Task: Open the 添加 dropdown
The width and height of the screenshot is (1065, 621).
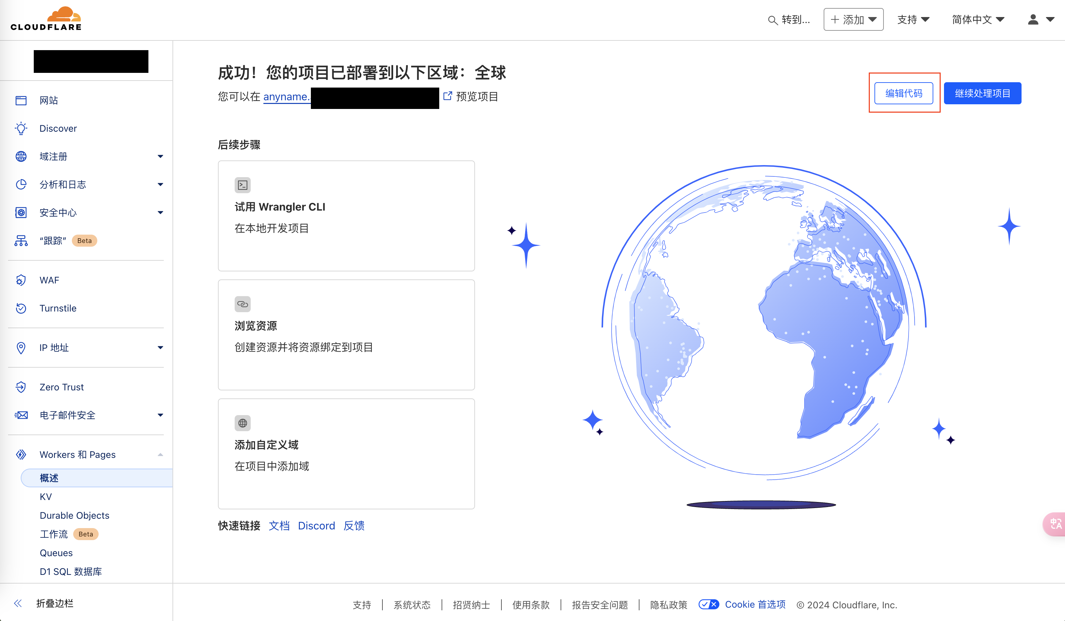Action: click(853, 19)
